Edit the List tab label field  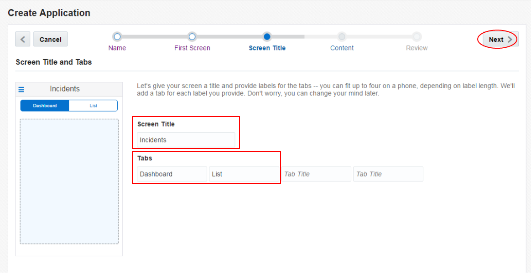pyautogui.click(x=244, y=174)
